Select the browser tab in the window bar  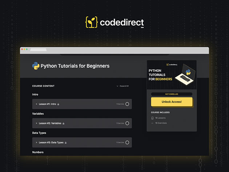[39, 50]
